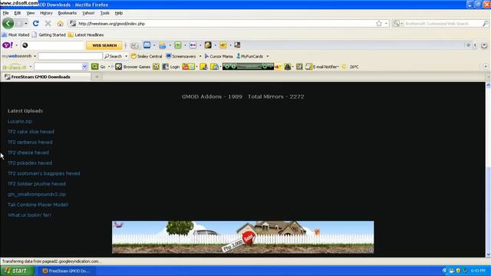
Task: Open the Yahoo! logo dropdown arrow
Action: click(16, 45)
